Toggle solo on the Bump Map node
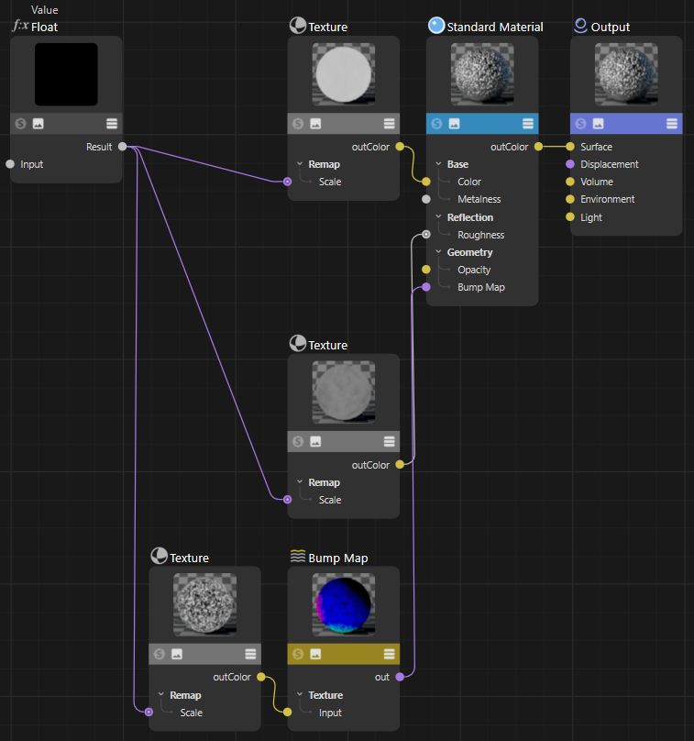Viewport: 694px width, 741px height. (298, 654)
